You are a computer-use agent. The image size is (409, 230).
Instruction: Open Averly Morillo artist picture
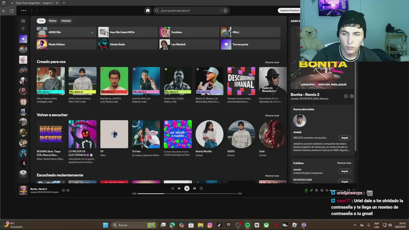[209, 134]
